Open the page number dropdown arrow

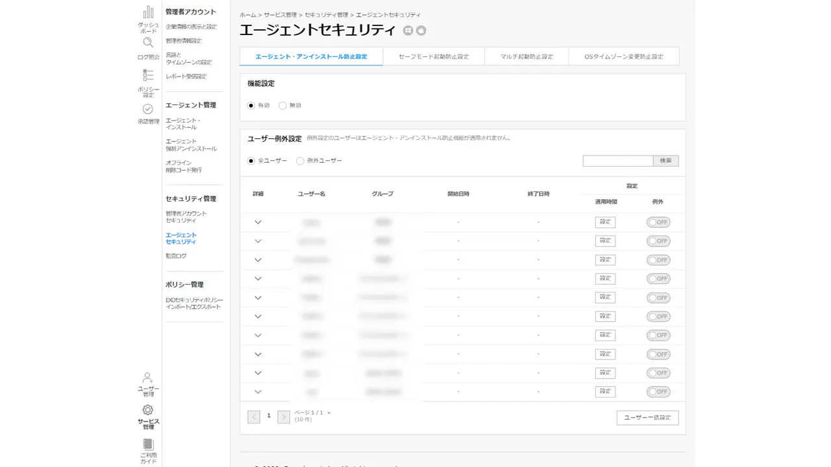point(329,413)
